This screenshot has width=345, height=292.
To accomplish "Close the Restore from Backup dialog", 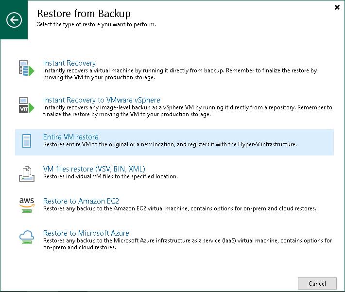I will 337,7.
